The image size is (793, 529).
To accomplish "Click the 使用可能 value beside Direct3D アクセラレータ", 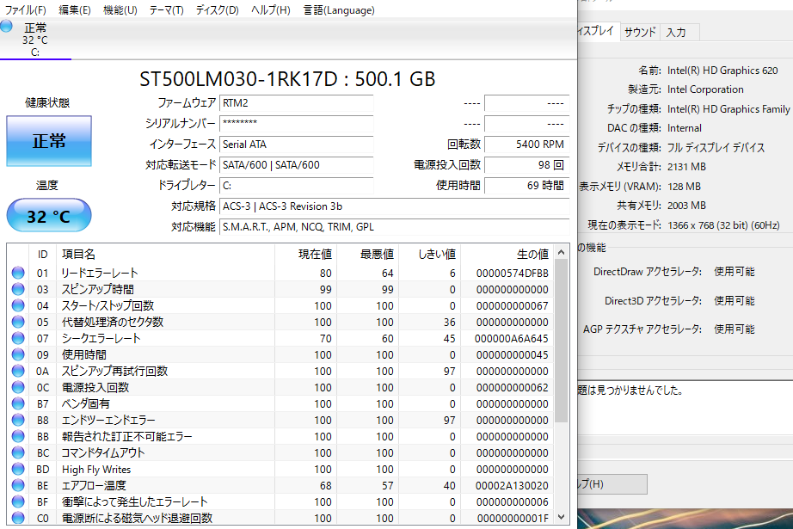I will tap(735, 301).
